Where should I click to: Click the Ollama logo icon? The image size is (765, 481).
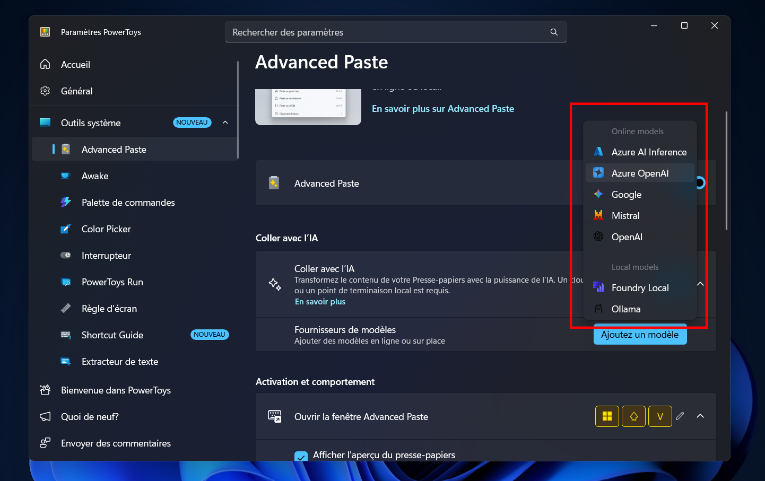(x=598, y=309)
